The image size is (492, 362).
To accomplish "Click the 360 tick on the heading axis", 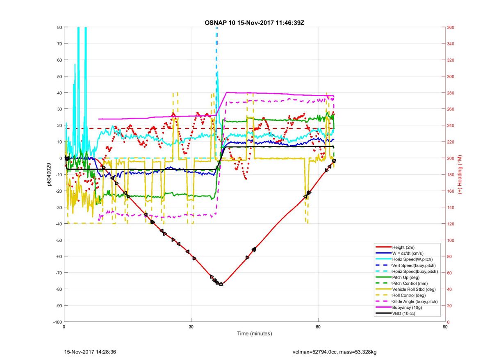I will tap(451, 27).
